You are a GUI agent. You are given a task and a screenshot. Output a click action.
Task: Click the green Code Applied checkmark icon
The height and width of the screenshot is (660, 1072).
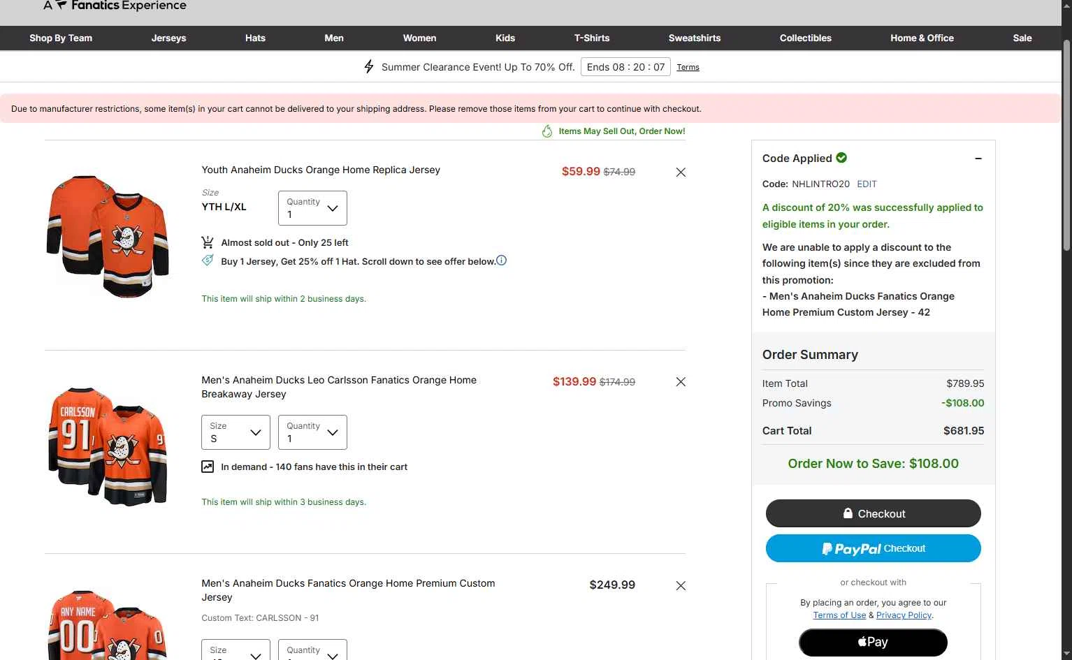(841, 158)
